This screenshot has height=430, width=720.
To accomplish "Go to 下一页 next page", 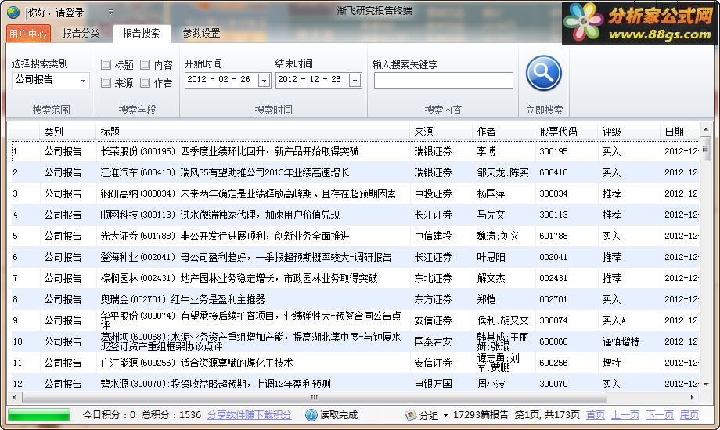I will click(660, 415).
